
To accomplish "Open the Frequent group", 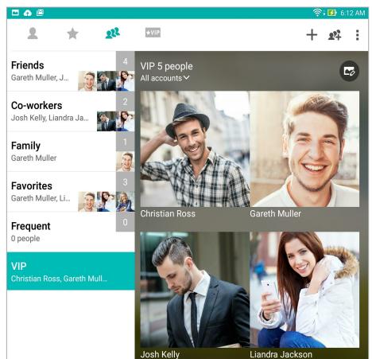I will (x=71, y=232).
